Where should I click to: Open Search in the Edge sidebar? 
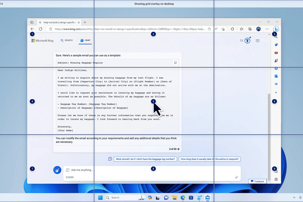tap(276, 36)
